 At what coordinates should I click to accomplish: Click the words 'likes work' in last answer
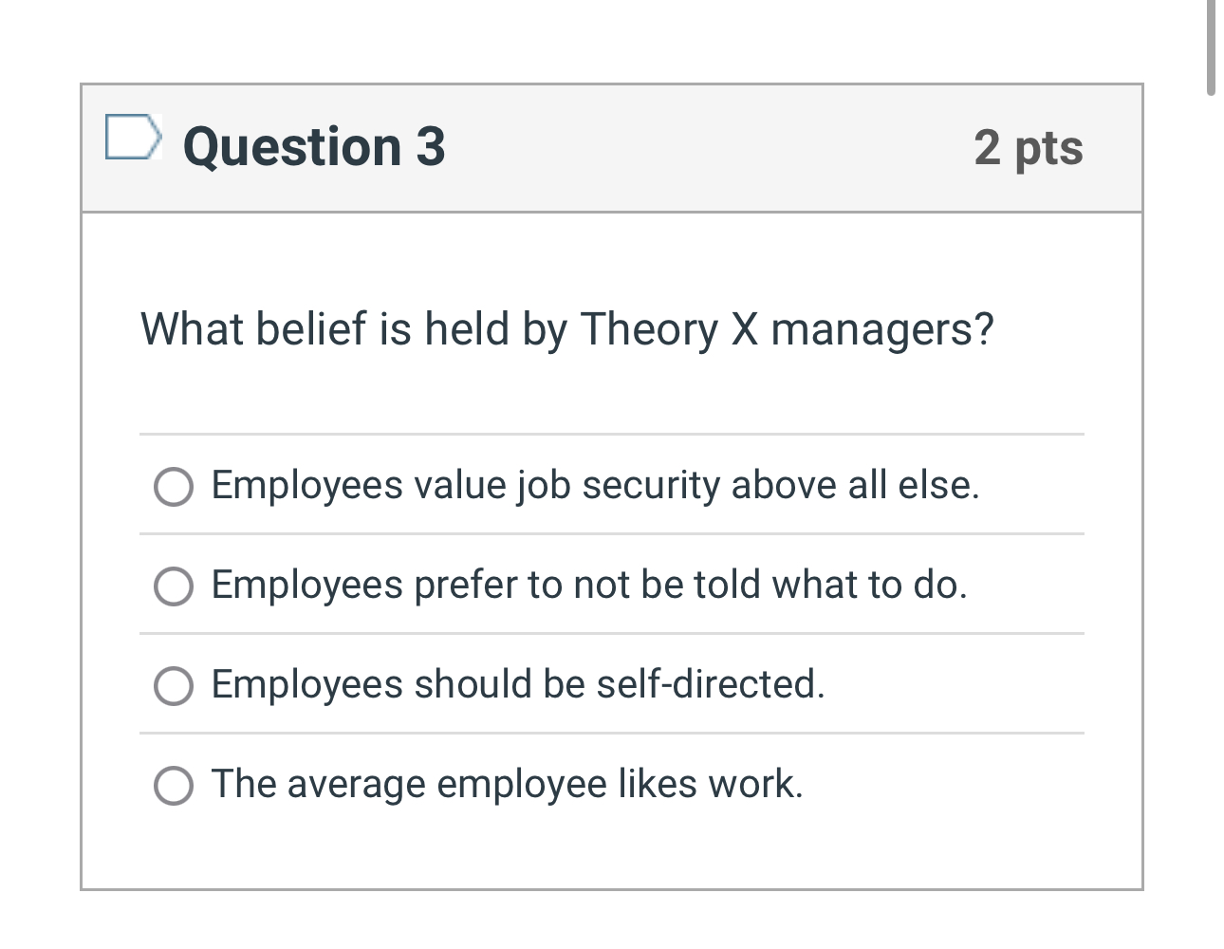(710, 784)
